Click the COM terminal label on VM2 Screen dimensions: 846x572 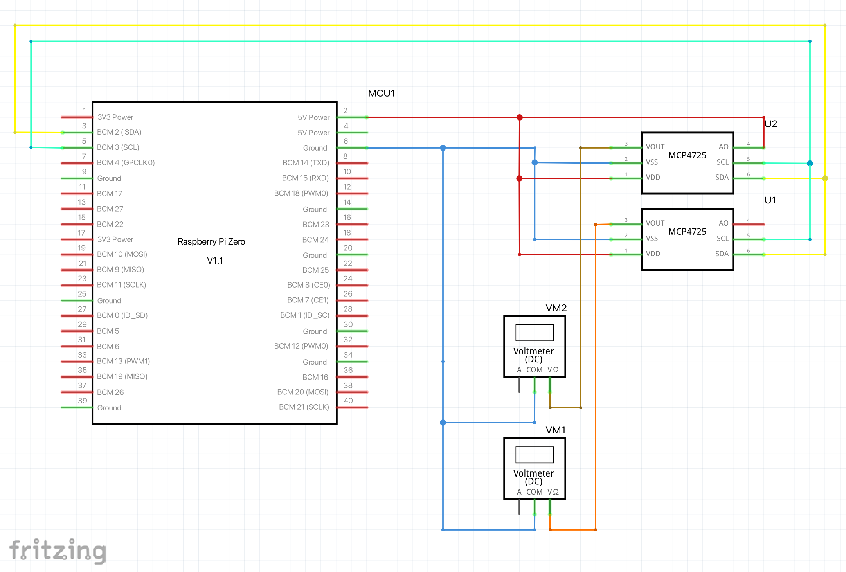(x=534, y=370)
